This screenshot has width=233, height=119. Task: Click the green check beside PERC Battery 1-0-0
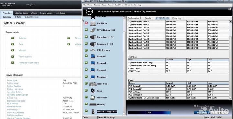[86, 30]
